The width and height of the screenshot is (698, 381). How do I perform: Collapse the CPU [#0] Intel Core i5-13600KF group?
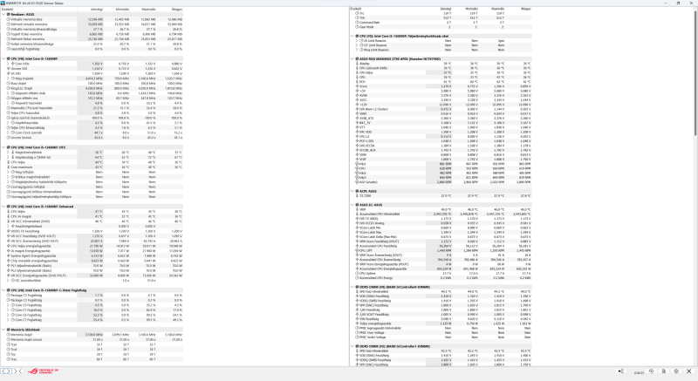tap(3, 58)
